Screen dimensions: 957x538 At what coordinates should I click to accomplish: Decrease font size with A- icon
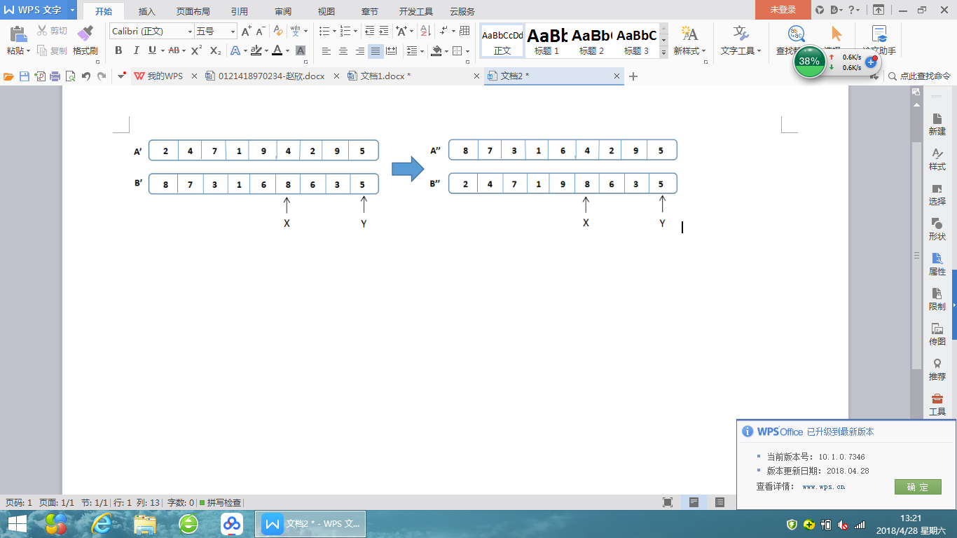click(x=260, y=31)
